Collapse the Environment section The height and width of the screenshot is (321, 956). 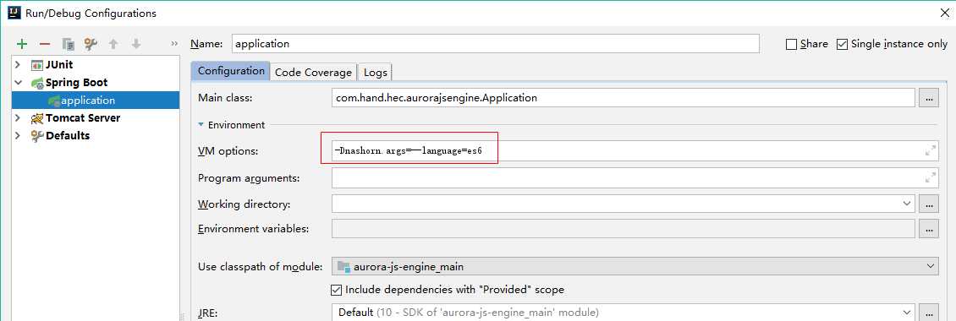[x=201, y=125]
